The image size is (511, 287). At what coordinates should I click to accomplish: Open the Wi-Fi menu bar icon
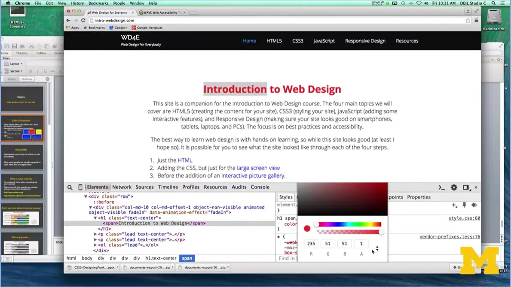tap(419, 3)
